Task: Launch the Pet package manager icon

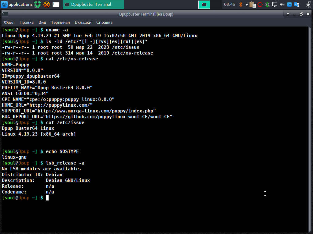Action: [x=37, y=4]
